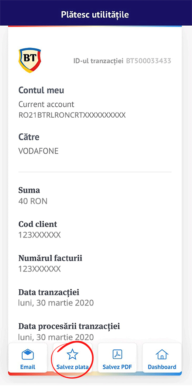Click the BT shield logo
This screenshot has width=192, height=386.
click(x=30, y=60)
